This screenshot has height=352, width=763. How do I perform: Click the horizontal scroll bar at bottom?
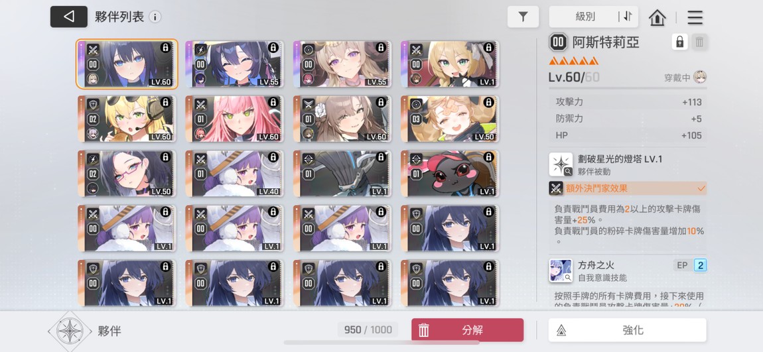[x=381, y=342]
